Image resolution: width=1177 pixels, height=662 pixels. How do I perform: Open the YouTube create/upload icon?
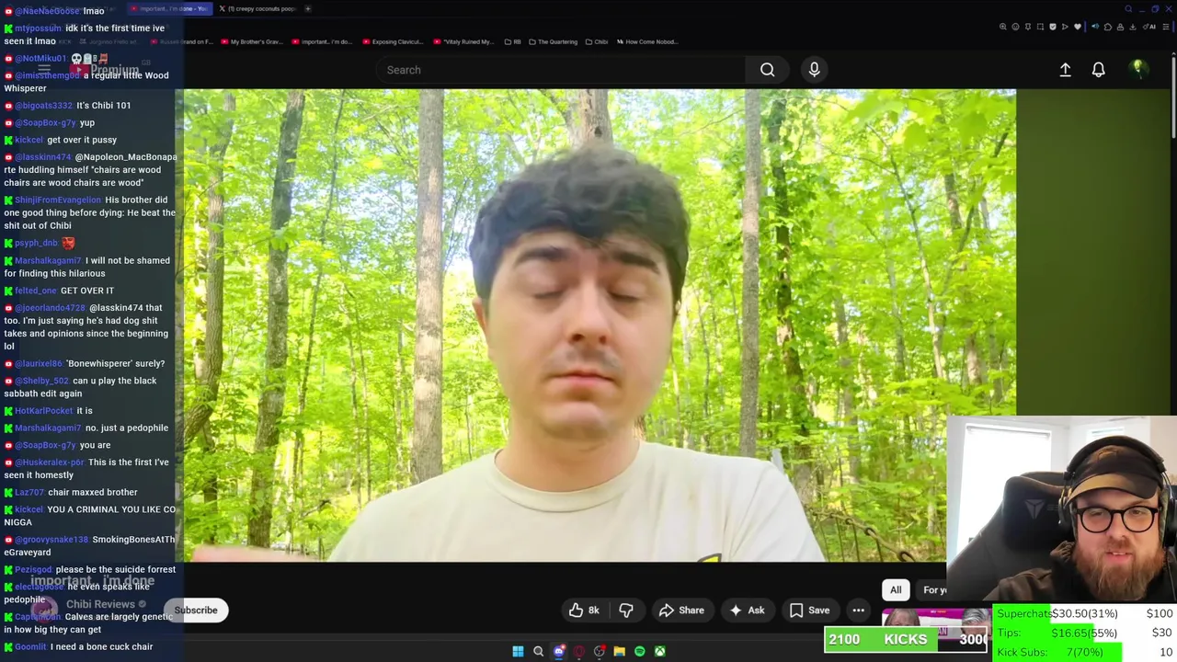1065,70
